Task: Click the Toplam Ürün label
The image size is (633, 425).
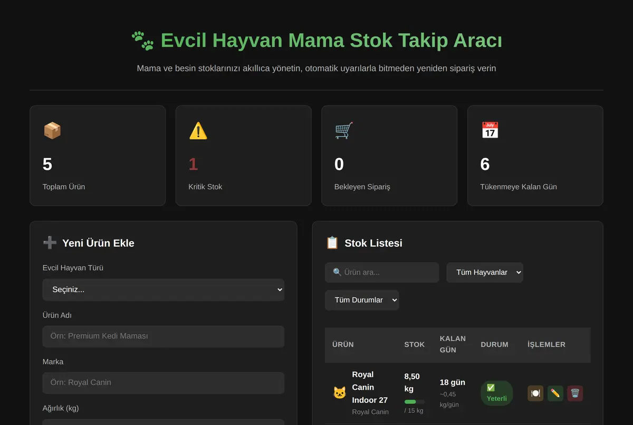Action: click(x=64, y=187)
